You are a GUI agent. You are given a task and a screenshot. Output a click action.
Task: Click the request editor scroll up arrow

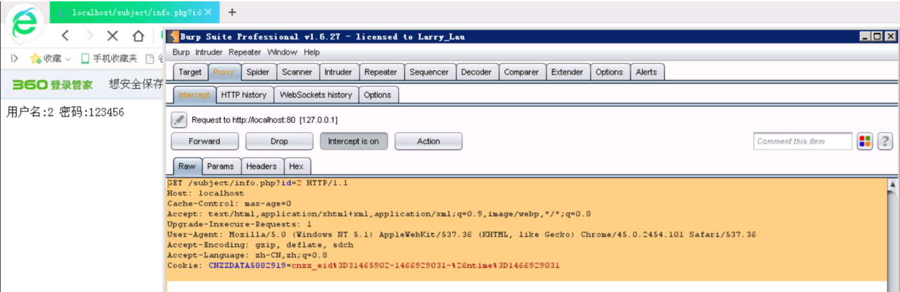893,185
